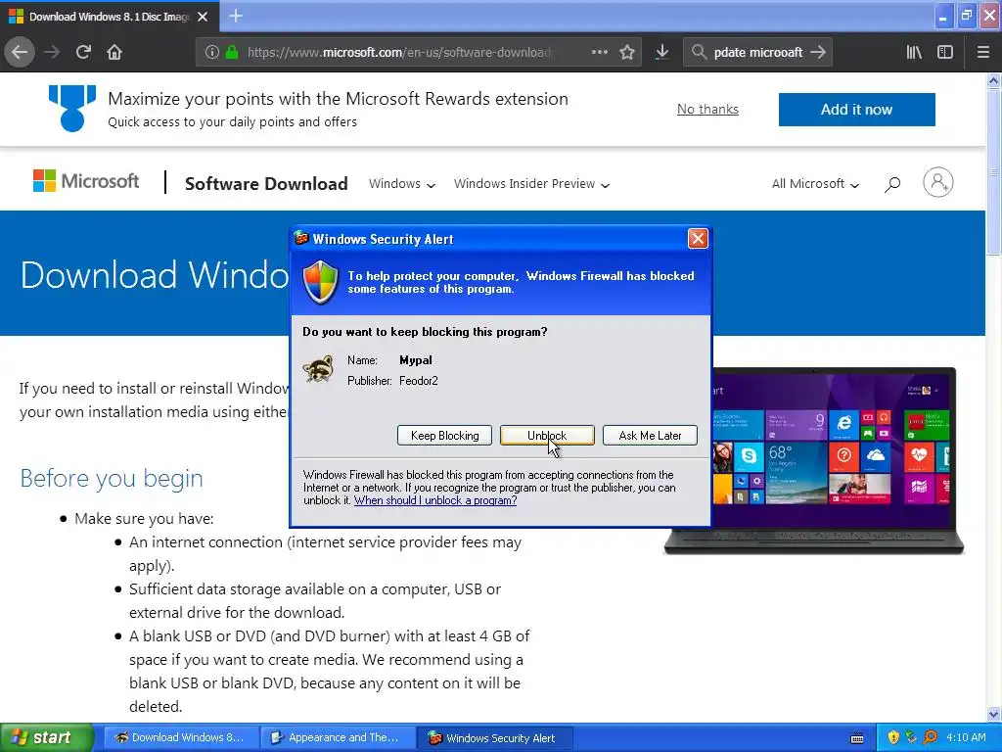1002x752 pixels.
Task: Click the search magnifier in search box
Action: pos(699,52)
